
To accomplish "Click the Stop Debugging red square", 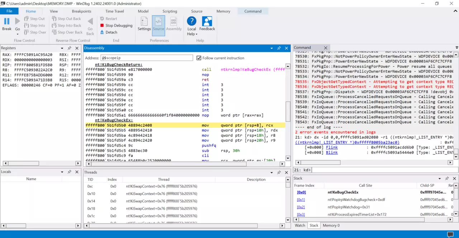I will [102, 25].
